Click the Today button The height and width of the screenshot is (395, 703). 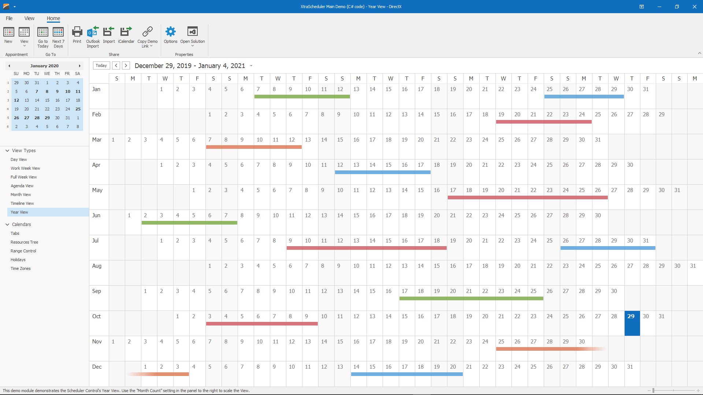pyautogui.click(x=101, y=65)
